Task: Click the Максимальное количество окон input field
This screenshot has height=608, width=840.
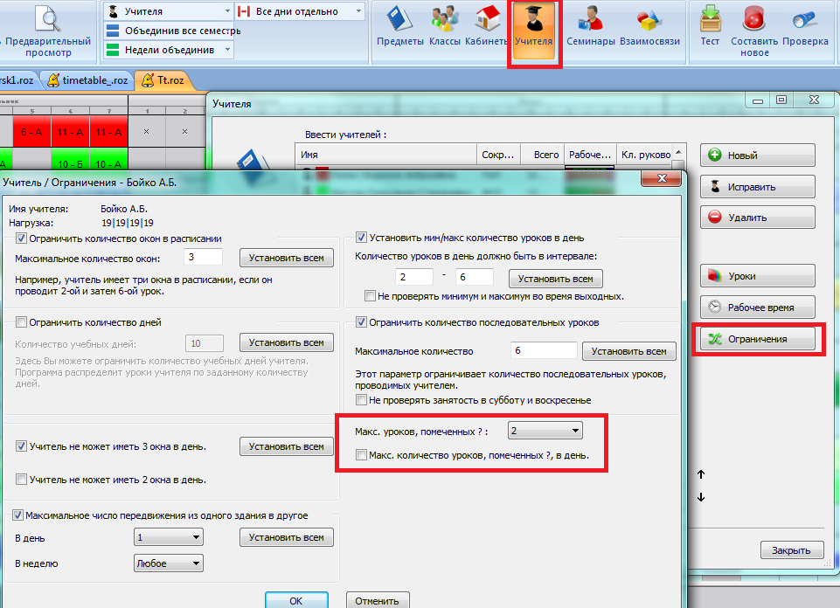Action: pyautogui.click(x=204, y=258)
